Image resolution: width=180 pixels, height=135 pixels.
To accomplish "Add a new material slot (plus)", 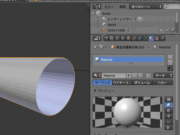I will tap(170, 57).
